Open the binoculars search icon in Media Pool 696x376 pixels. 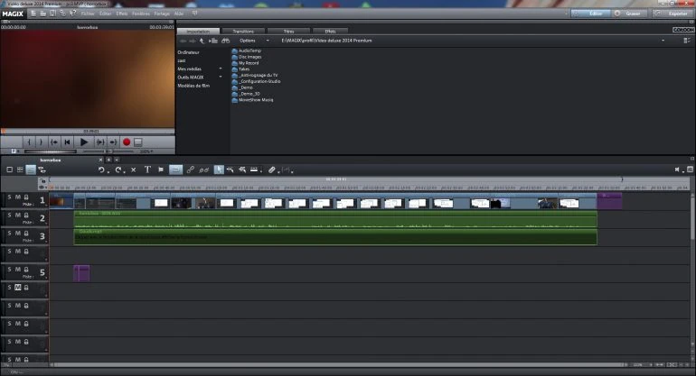(x=224, y=41)
